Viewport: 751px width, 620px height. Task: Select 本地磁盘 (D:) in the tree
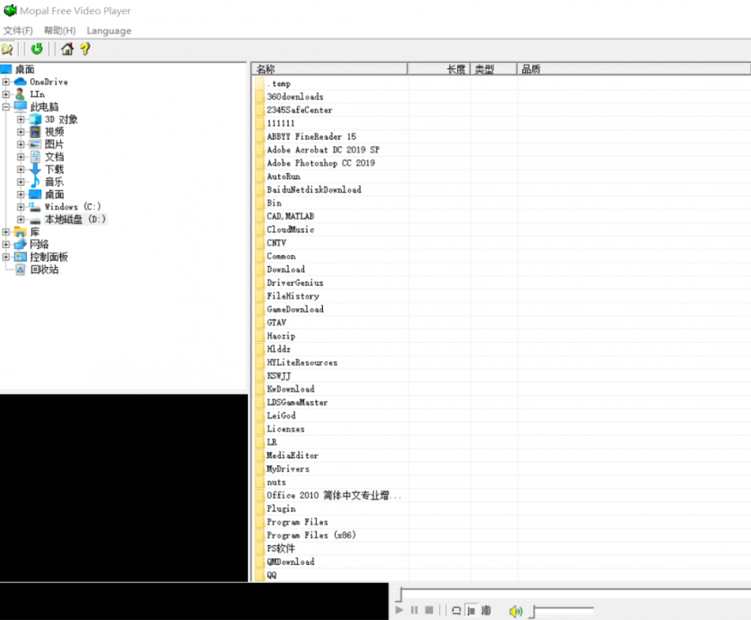(x=75, y=220)
